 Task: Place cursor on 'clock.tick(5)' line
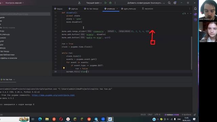[x=74, y=56]
